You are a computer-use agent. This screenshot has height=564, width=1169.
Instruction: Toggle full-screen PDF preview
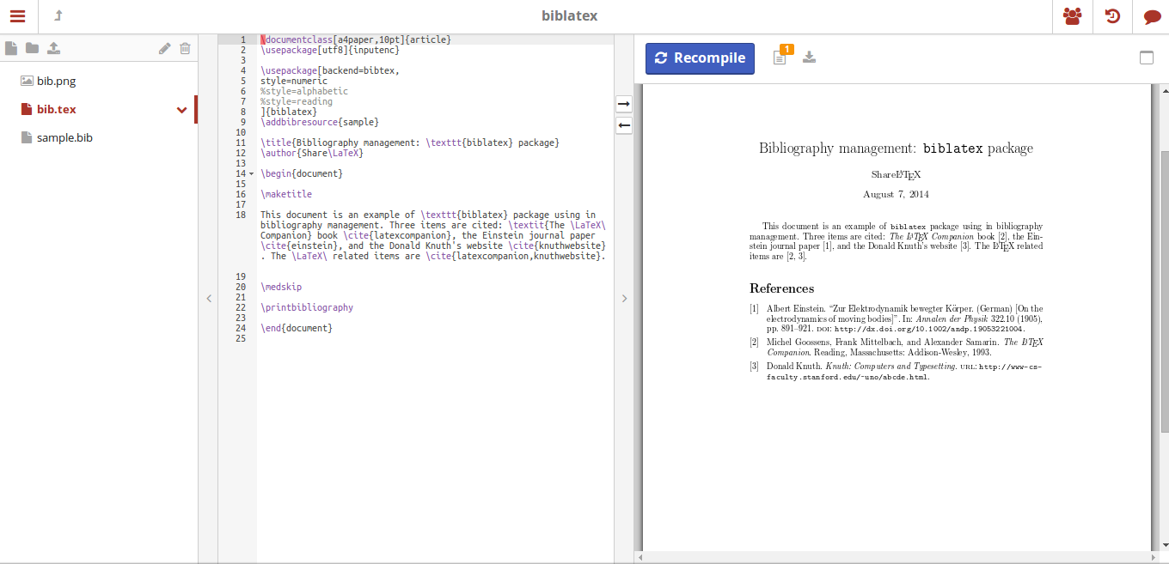pyautogui.click(x=1146, y=58)
